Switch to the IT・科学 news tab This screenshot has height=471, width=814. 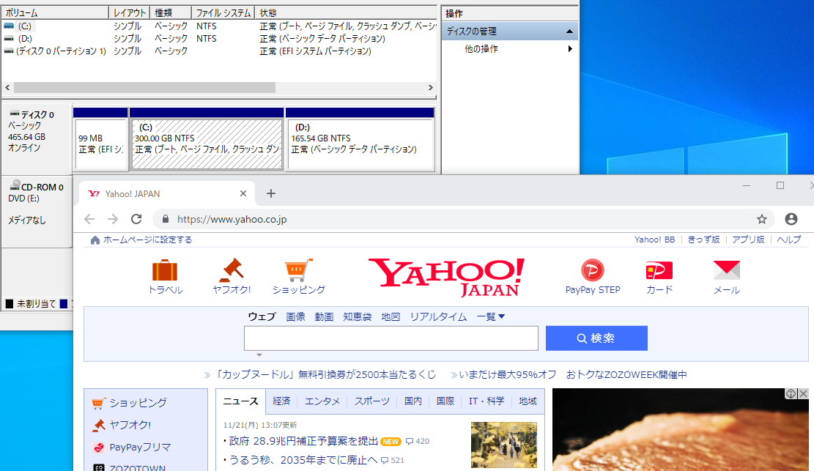pyautogui.click(x=486, y=401)
